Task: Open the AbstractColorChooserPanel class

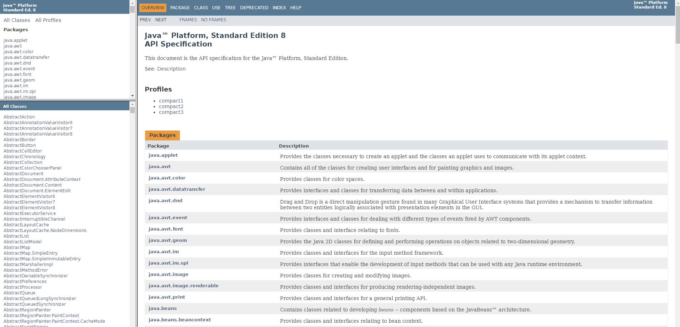Action: pos(32,168)
